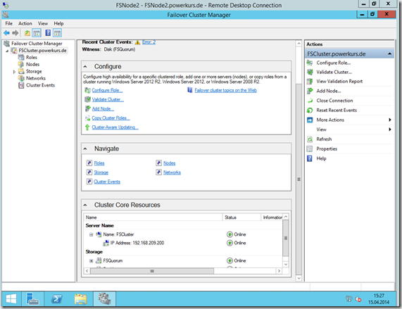The image size is (402, 309).
Task: Collapse the FSCluster.powerkurs.de tree node
Action: click(x=7, y=51)
